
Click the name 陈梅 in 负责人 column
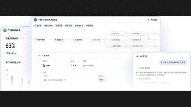[x=48, y=66]
